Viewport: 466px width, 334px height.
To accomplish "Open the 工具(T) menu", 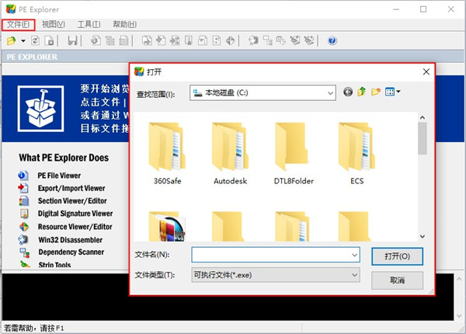I will click(89, 24).
